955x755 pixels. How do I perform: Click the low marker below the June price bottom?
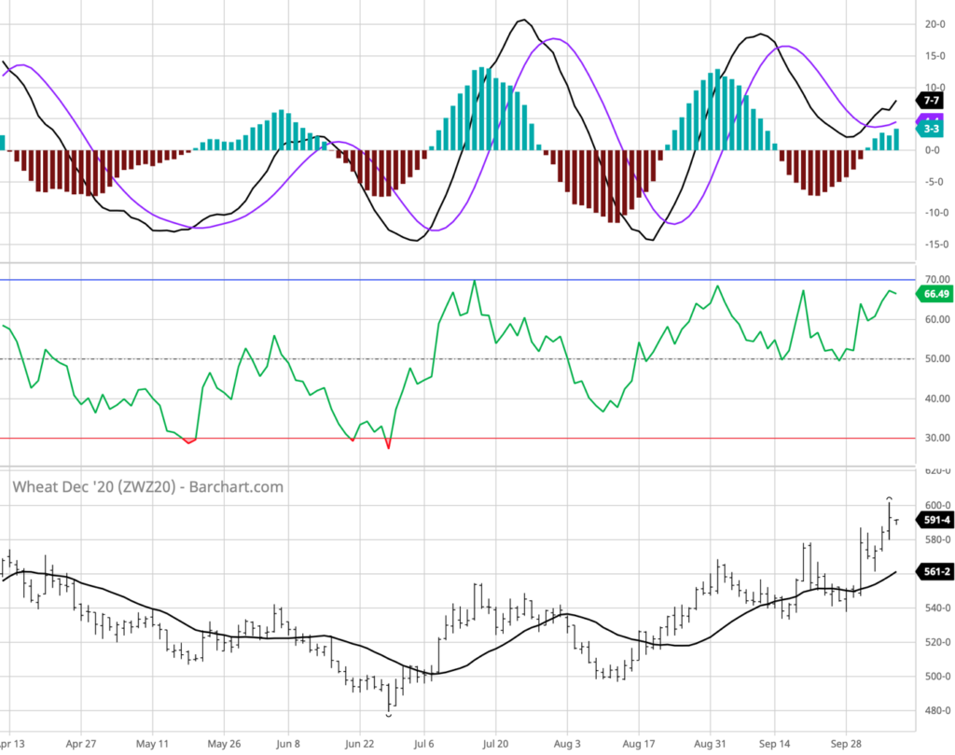tap(389, 715)
